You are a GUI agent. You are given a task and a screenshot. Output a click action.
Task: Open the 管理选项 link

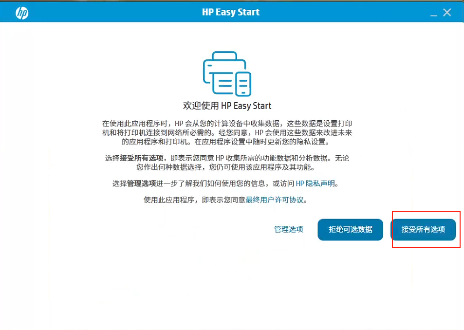point(289,229)
